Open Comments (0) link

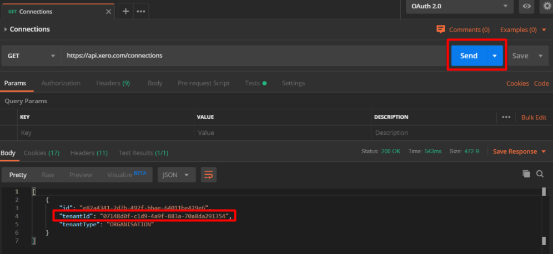pyautogui.click(x=469, y=29)
